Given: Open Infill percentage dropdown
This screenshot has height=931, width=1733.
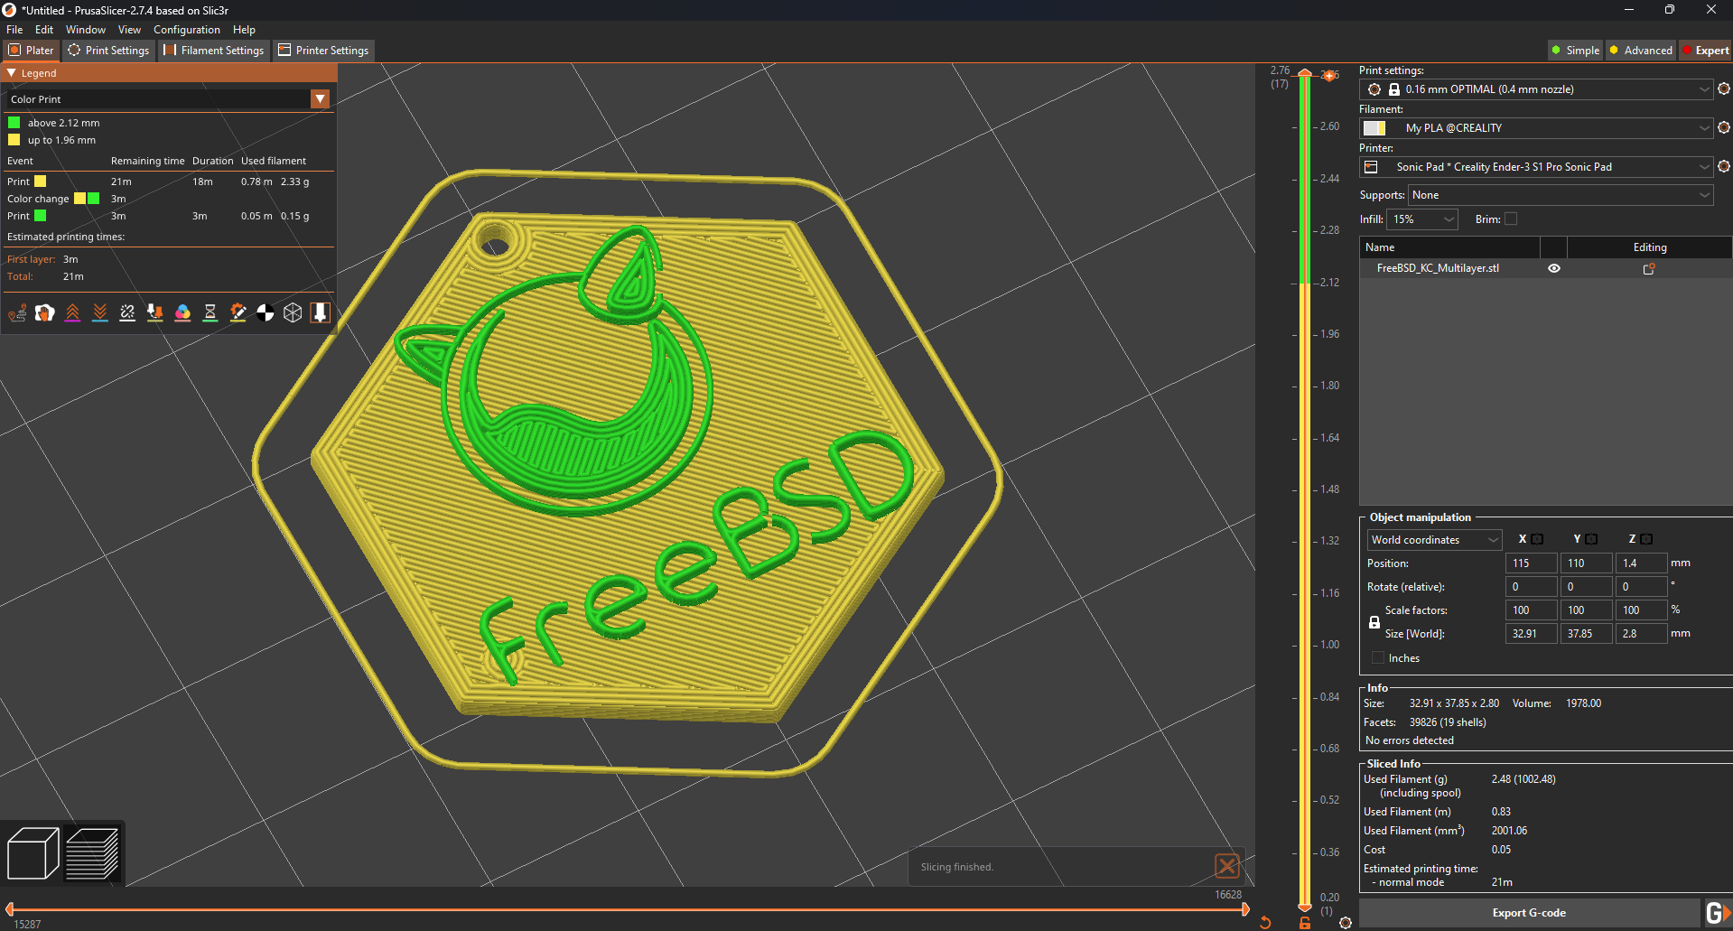Looking at the screenshot, I should [x=1422, y=219].
